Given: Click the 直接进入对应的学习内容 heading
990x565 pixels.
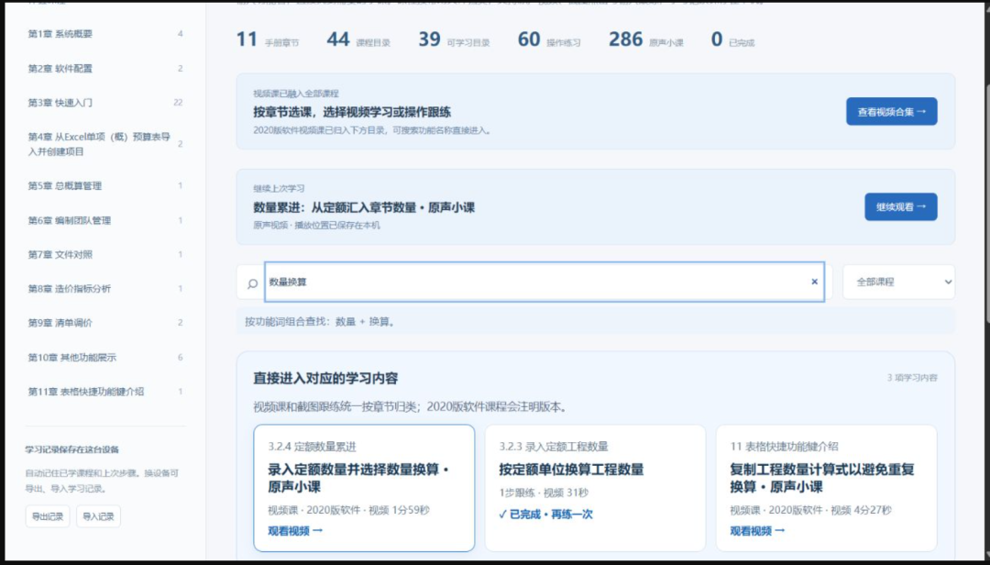Looking at the screenshot, I should (325, 379).
